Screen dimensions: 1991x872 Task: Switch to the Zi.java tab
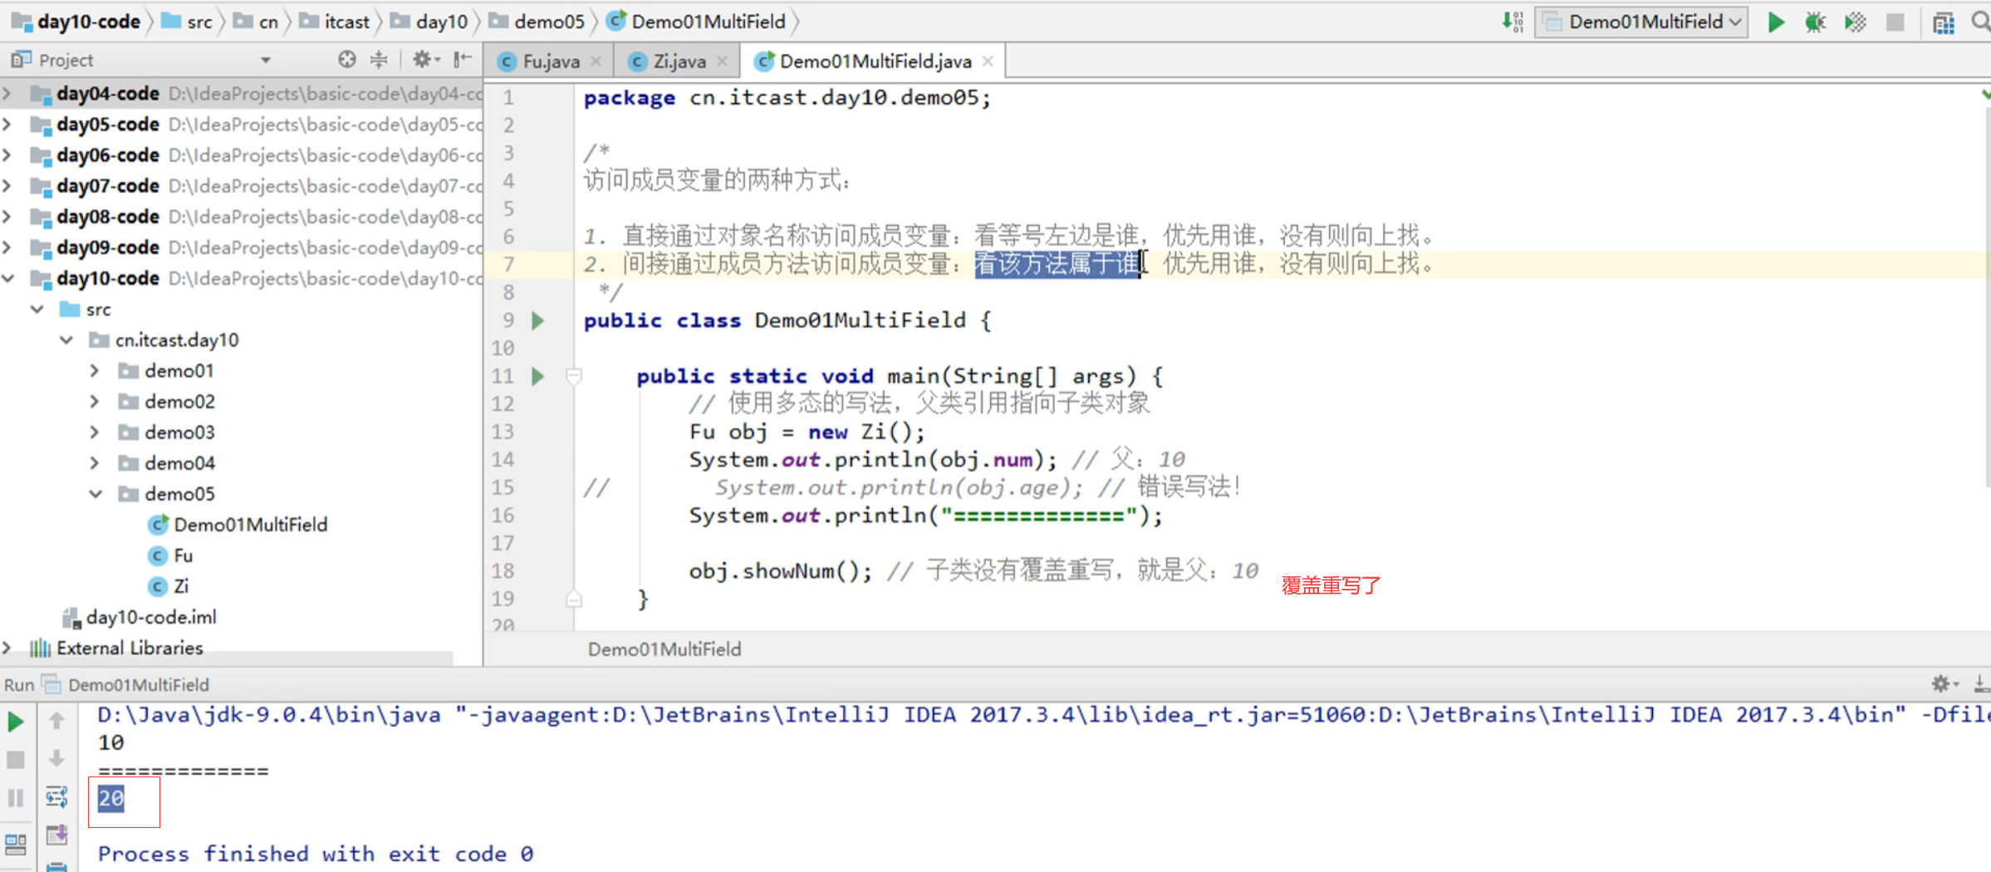point(679,61)
